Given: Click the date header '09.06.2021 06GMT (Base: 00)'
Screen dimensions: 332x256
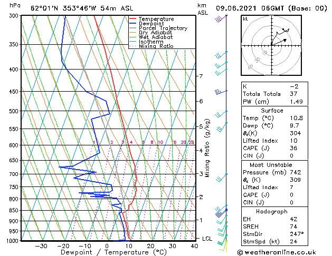Looking at the screenshot, I should point(271,8).
